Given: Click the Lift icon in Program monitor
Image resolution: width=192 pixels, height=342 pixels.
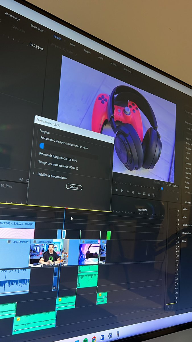Looking at the screenshot, I should click(139, 193).
